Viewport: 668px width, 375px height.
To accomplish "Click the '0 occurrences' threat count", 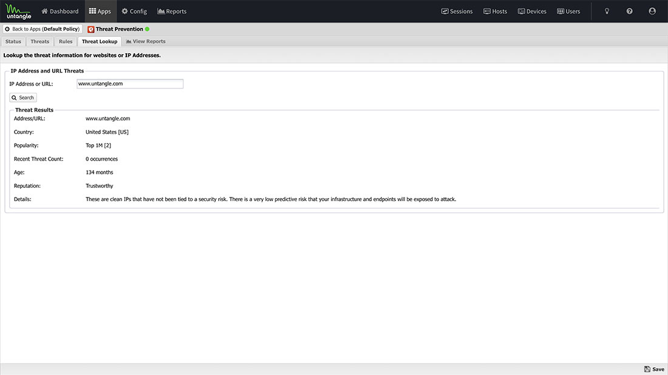I will point(102,159).
